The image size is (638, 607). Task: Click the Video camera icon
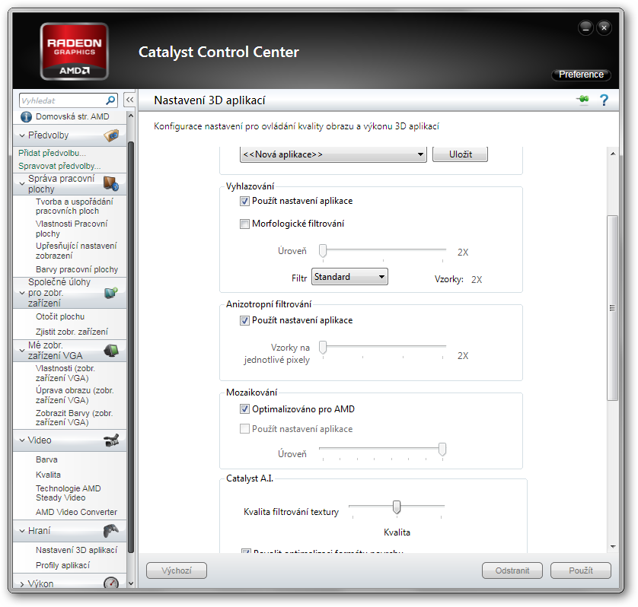click(x=110, y=440)
